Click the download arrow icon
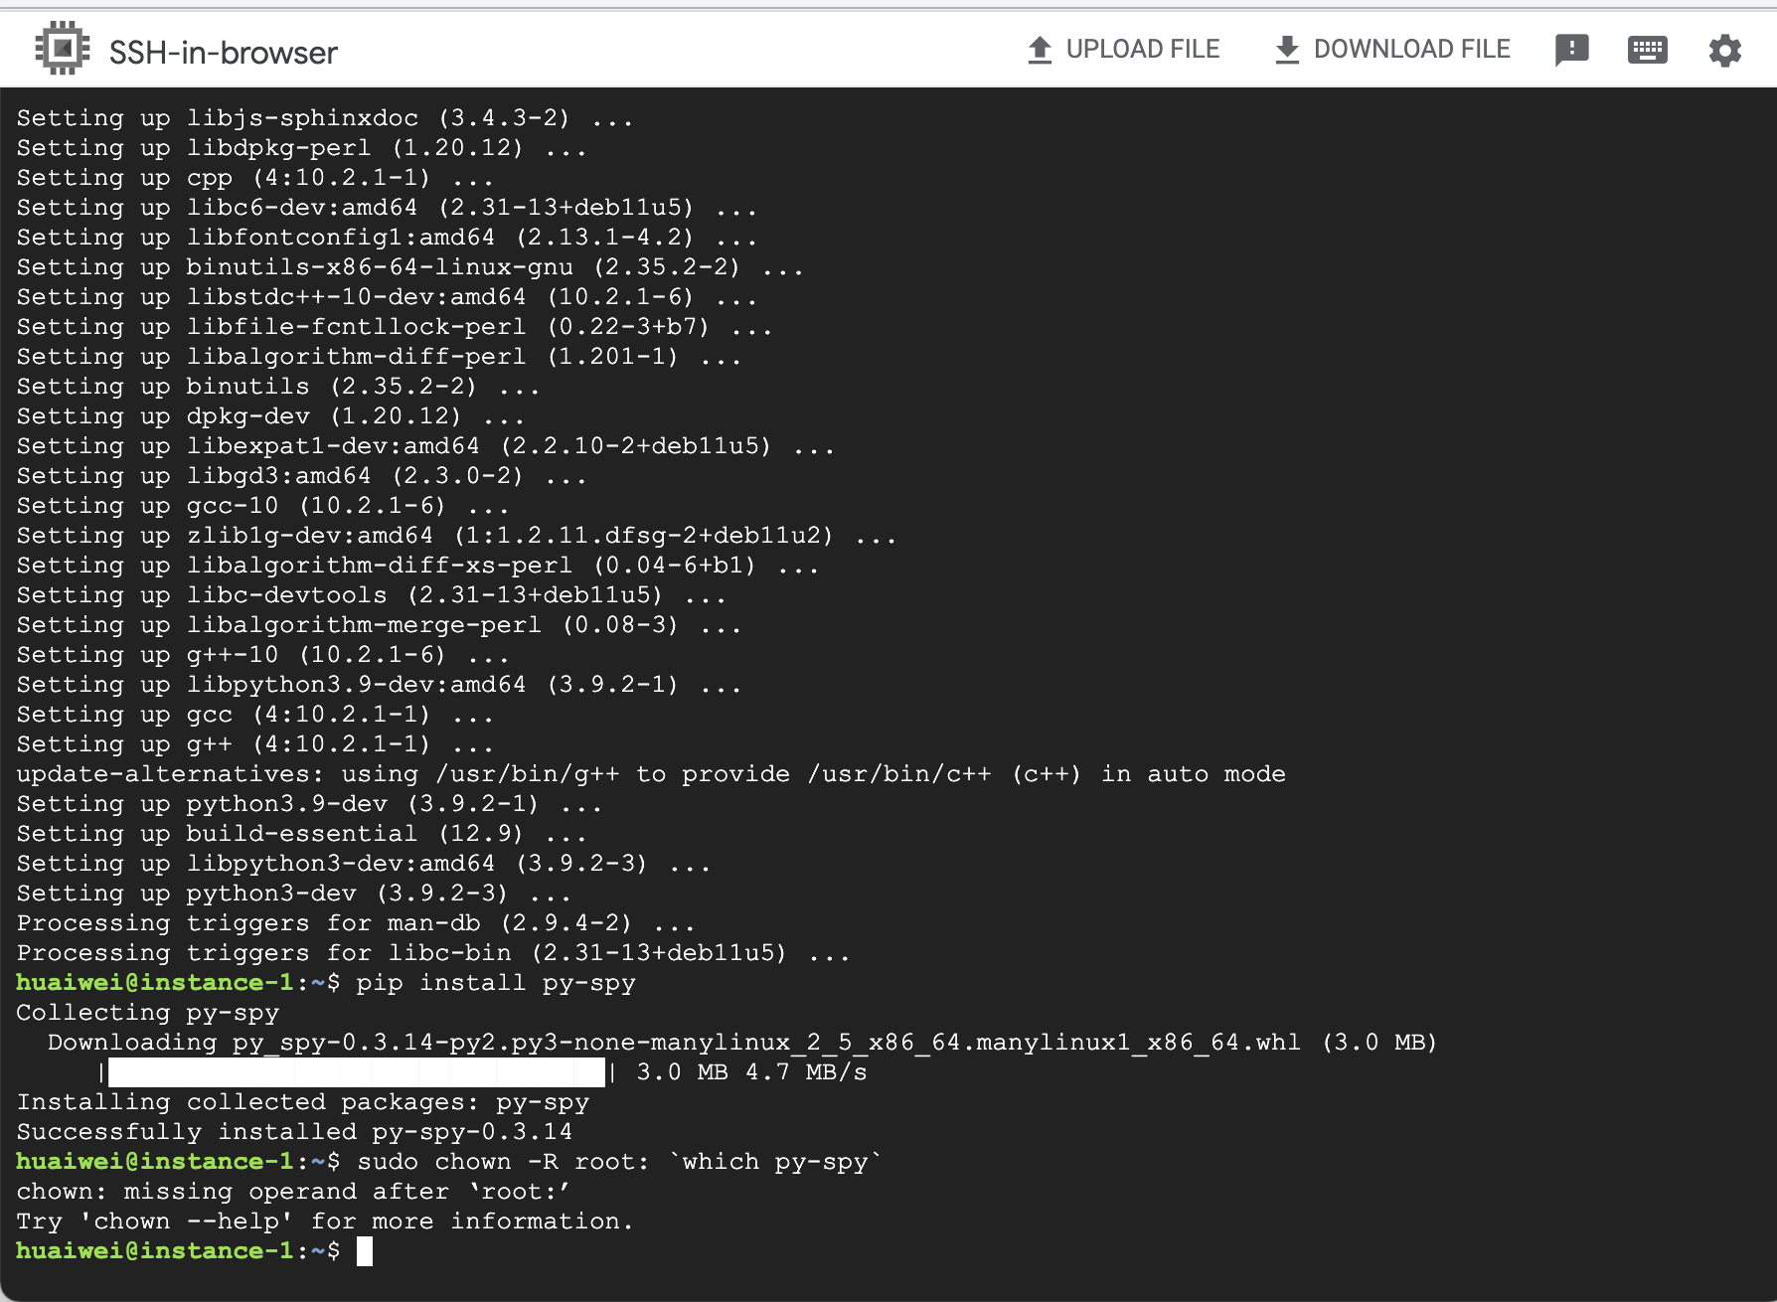The width and height of the screenshot is (1777, 1302). pyautogui.click(x=1287, y=48)
